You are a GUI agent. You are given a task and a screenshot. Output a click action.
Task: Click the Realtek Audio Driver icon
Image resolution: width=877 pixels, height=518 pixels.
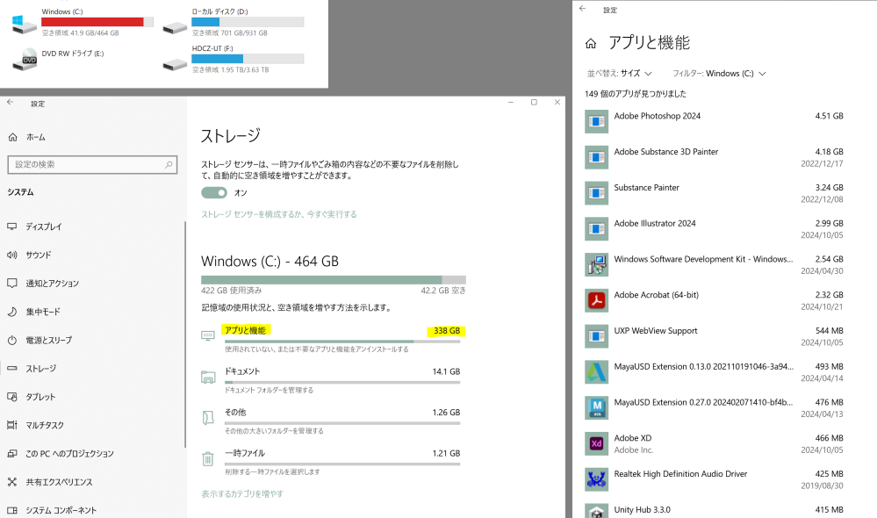click(597, 479)
